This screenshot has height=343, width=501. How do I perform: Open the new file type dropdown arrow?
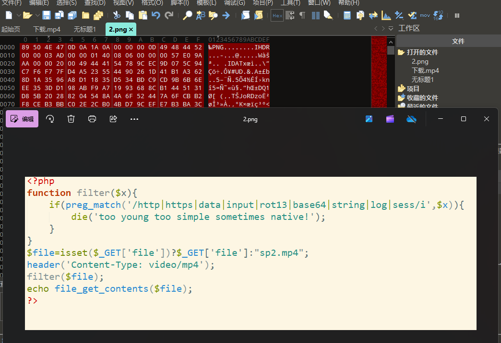19,15
